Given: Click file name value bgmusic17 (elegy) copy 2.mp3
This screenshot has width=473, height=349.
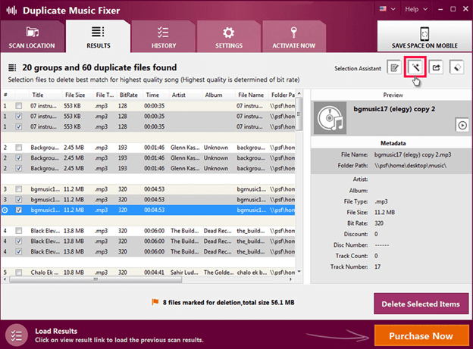Looking at the screenshot, I should (412, 154).
